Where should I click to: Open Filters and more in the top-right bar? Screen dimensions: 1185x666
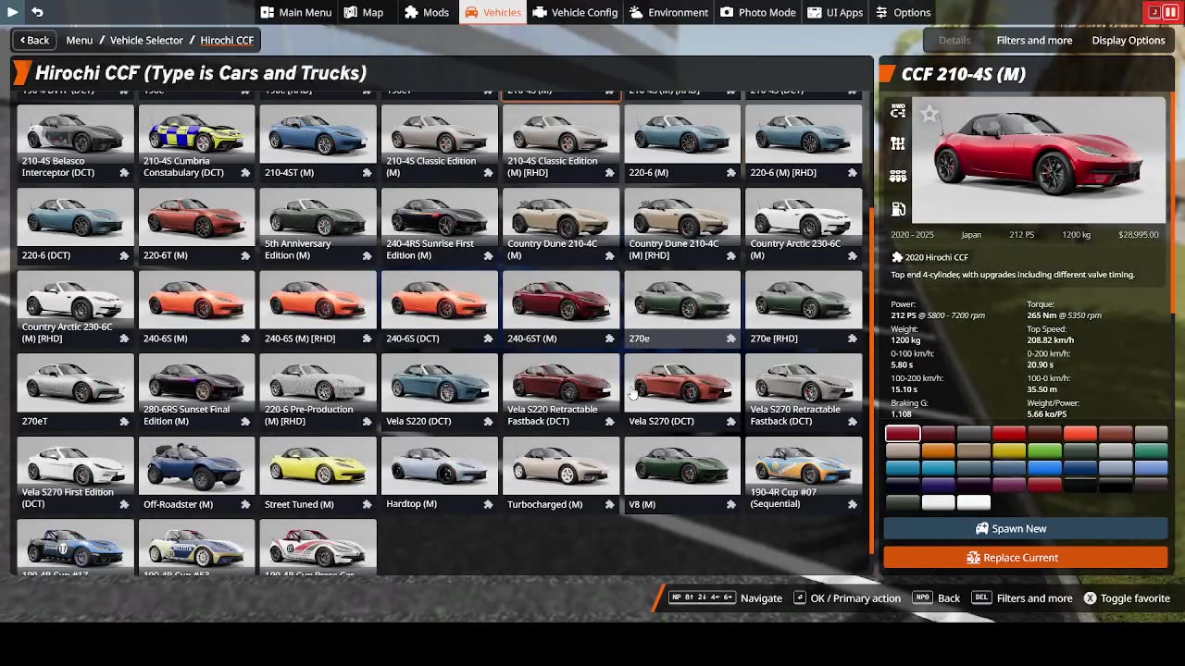(1034, 41)
